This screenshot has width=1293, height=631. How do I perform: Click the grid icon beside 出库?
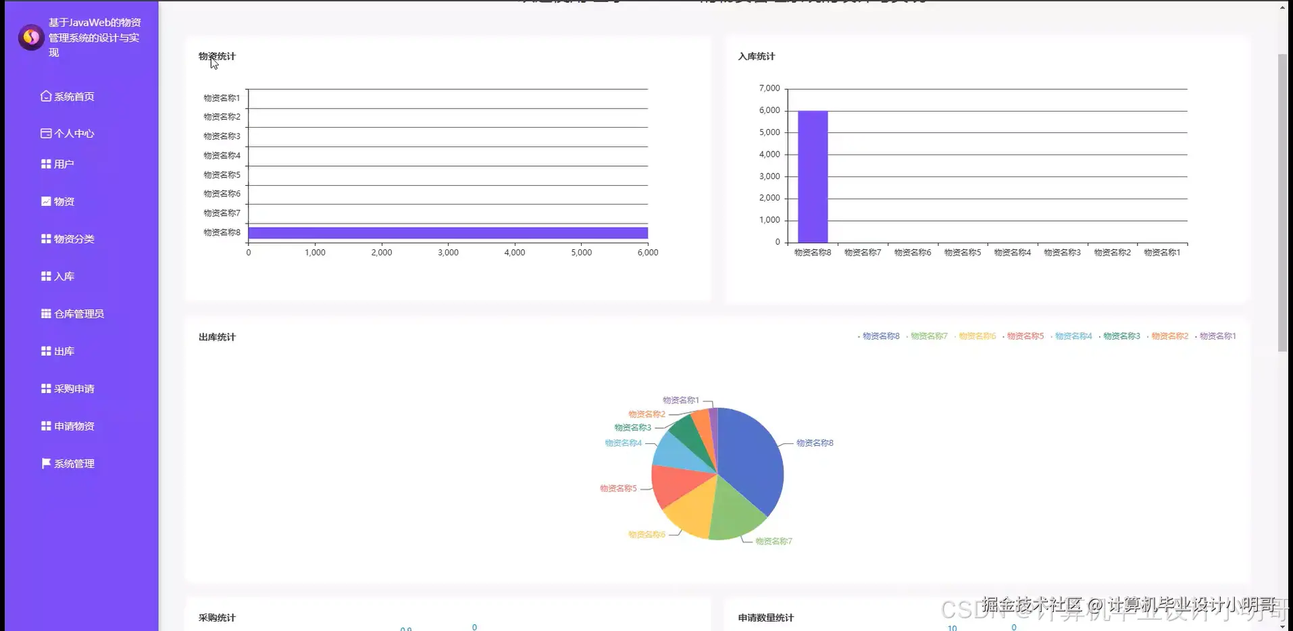(x=46, y=351)
